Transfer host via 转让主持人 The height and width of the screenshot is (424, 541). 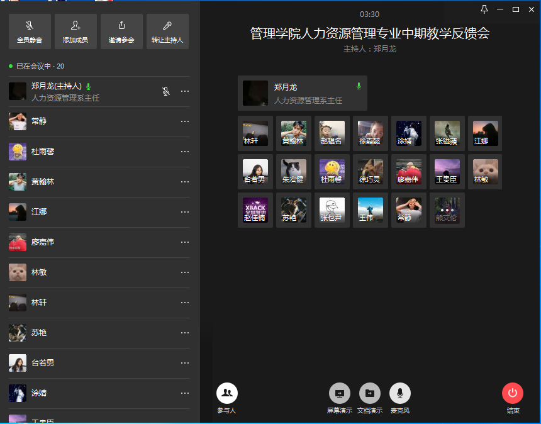pos(167,31)
